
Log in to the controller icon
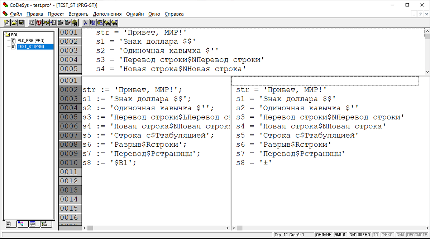[x=61, y=23]
